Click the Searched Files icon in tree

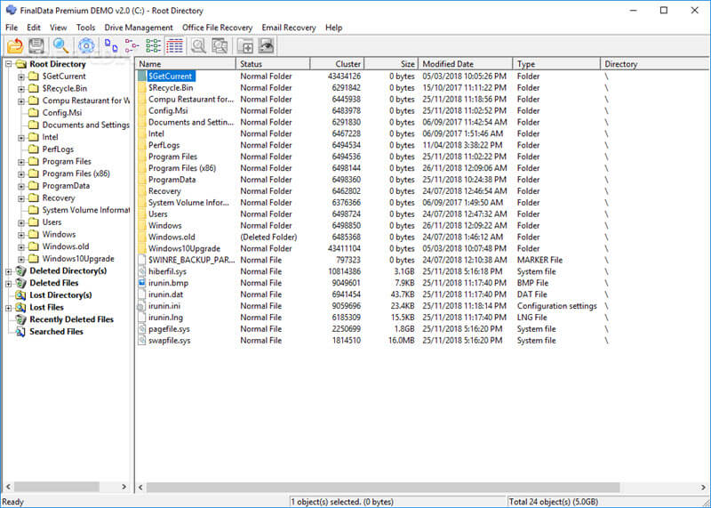[20, 332]
